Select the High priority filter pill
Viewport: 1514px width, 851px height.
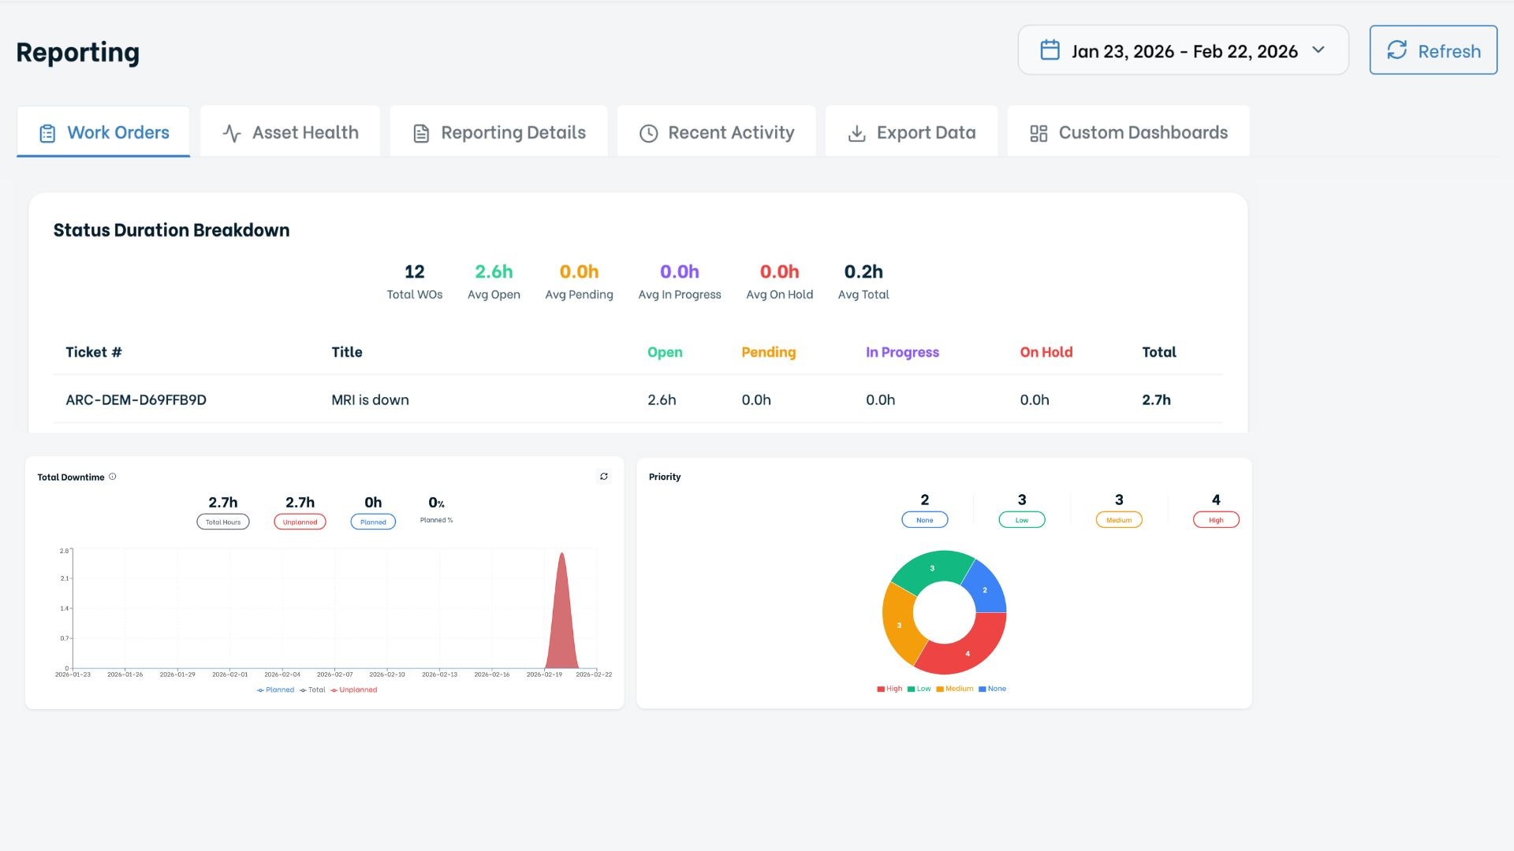point(1215,520)
